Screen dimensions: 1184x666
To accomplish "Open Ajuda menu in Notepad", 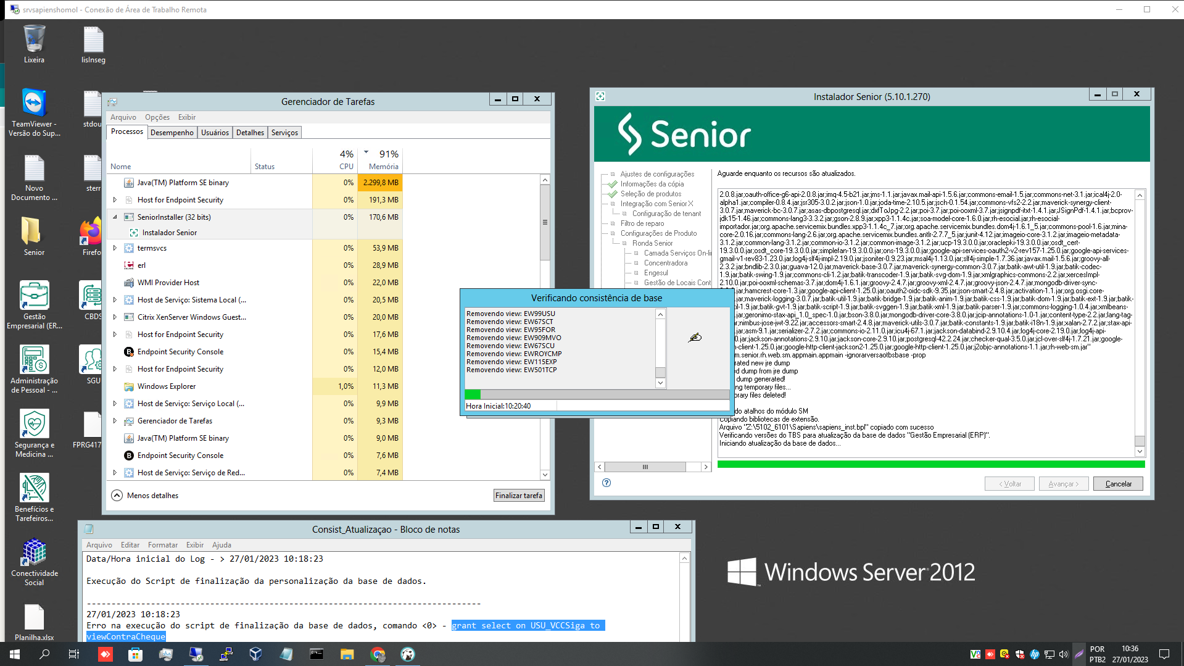I will point(221,545).
